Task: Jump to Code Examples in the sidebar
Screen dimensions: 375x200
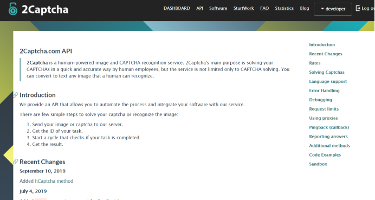Action: [x=325, y=155]
